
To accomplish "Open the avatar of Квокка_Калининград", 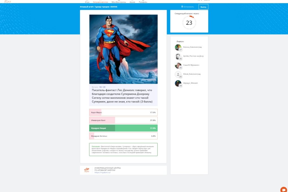I will [178, 47].
